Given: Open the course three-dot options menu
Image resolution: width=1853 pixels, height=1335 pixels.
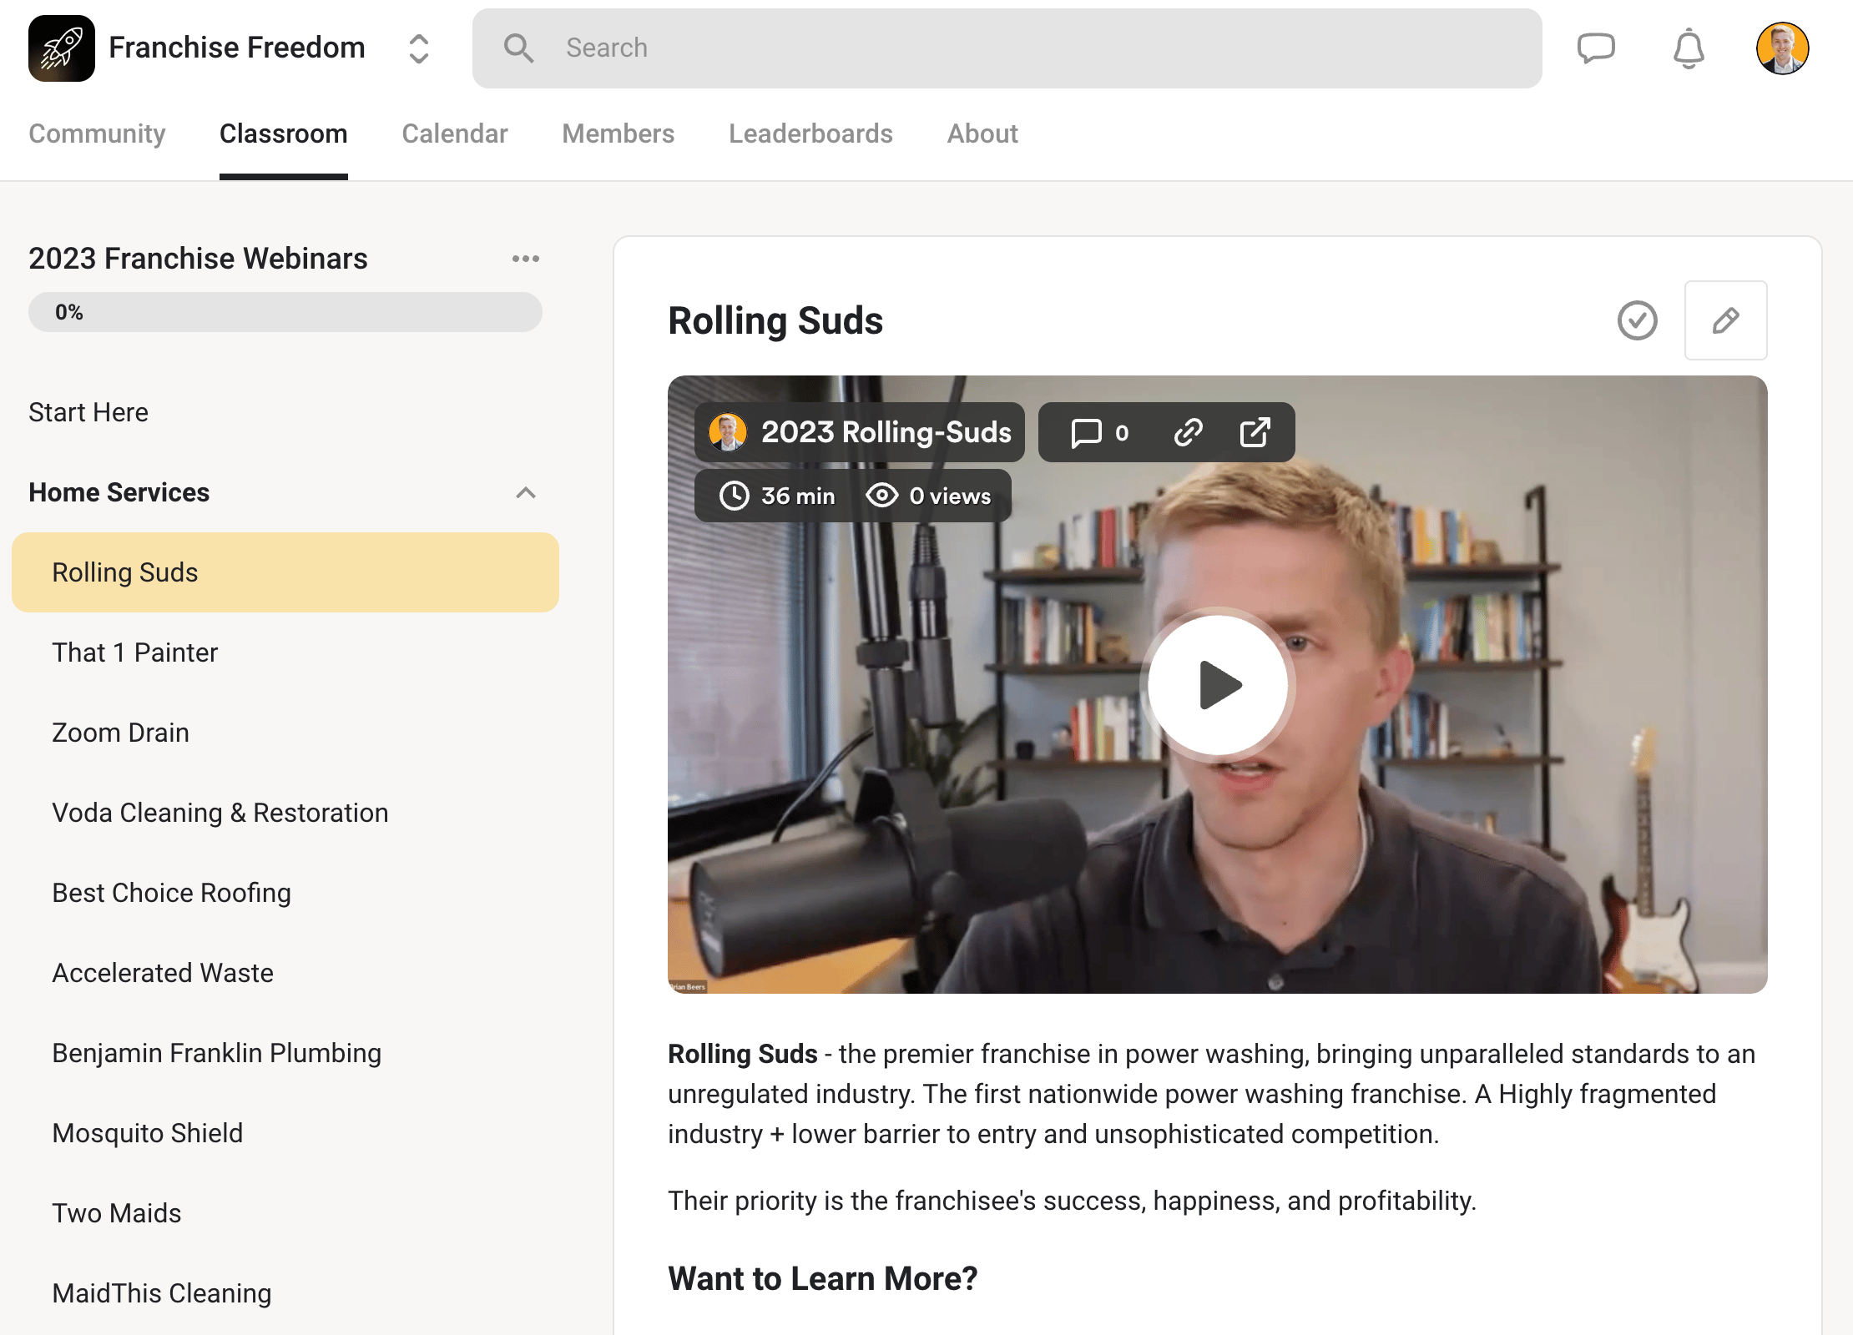Looking at the screenshot, I should pos(526,259).
